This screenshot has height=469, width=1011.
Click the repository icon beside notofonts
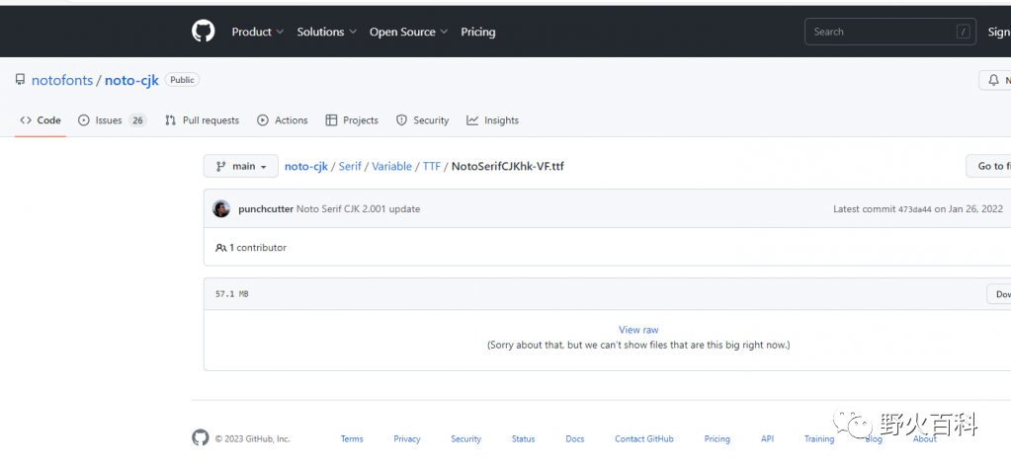[20, 80]
